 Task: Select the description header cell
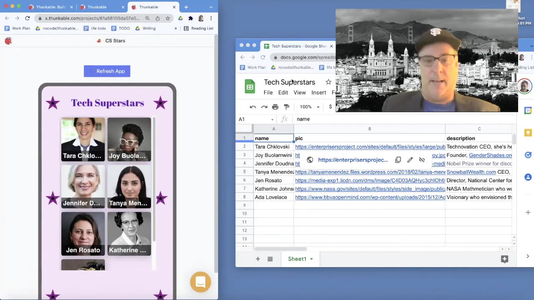(479, 138)
